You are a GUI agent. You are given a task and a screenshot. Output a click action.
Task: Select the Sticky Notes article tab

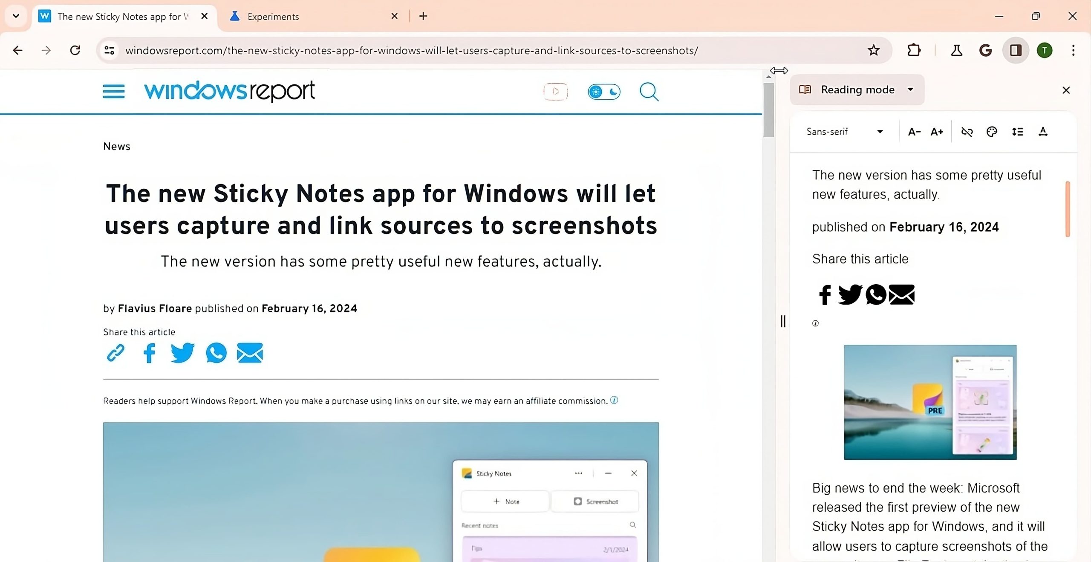pos(123,16)
